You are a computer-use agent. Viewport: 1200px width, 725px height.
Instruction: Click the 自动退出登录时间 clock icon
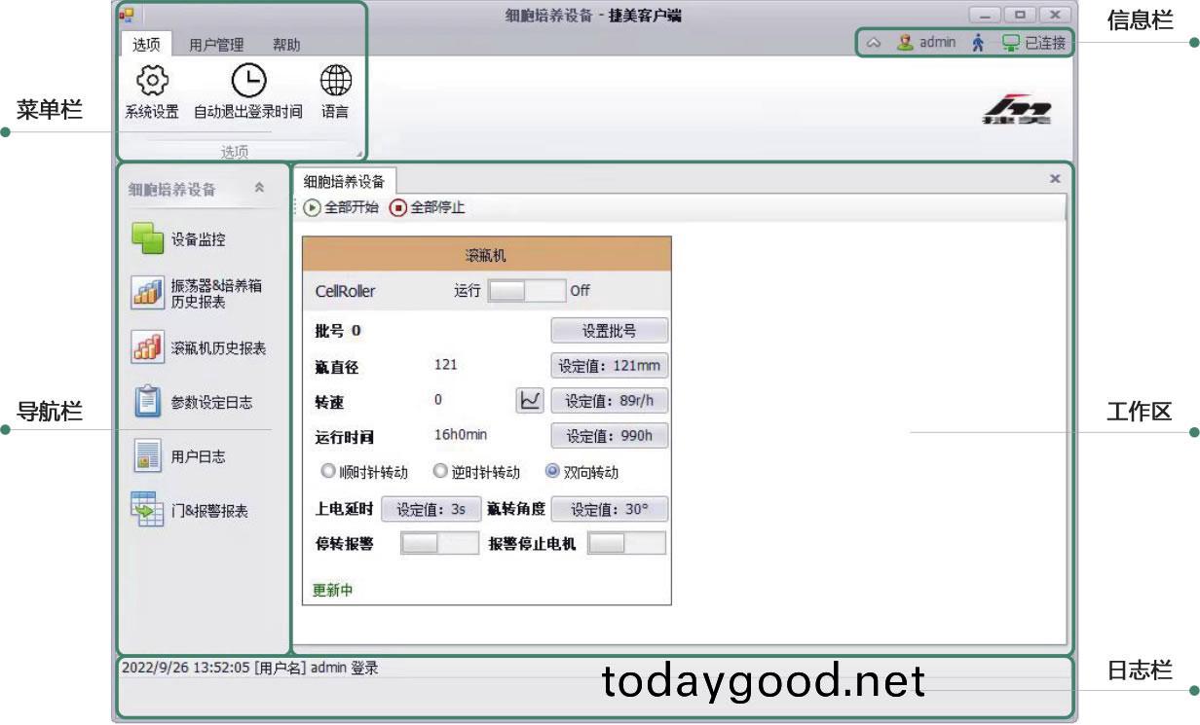pyautogui.click(x=247, y=81)
